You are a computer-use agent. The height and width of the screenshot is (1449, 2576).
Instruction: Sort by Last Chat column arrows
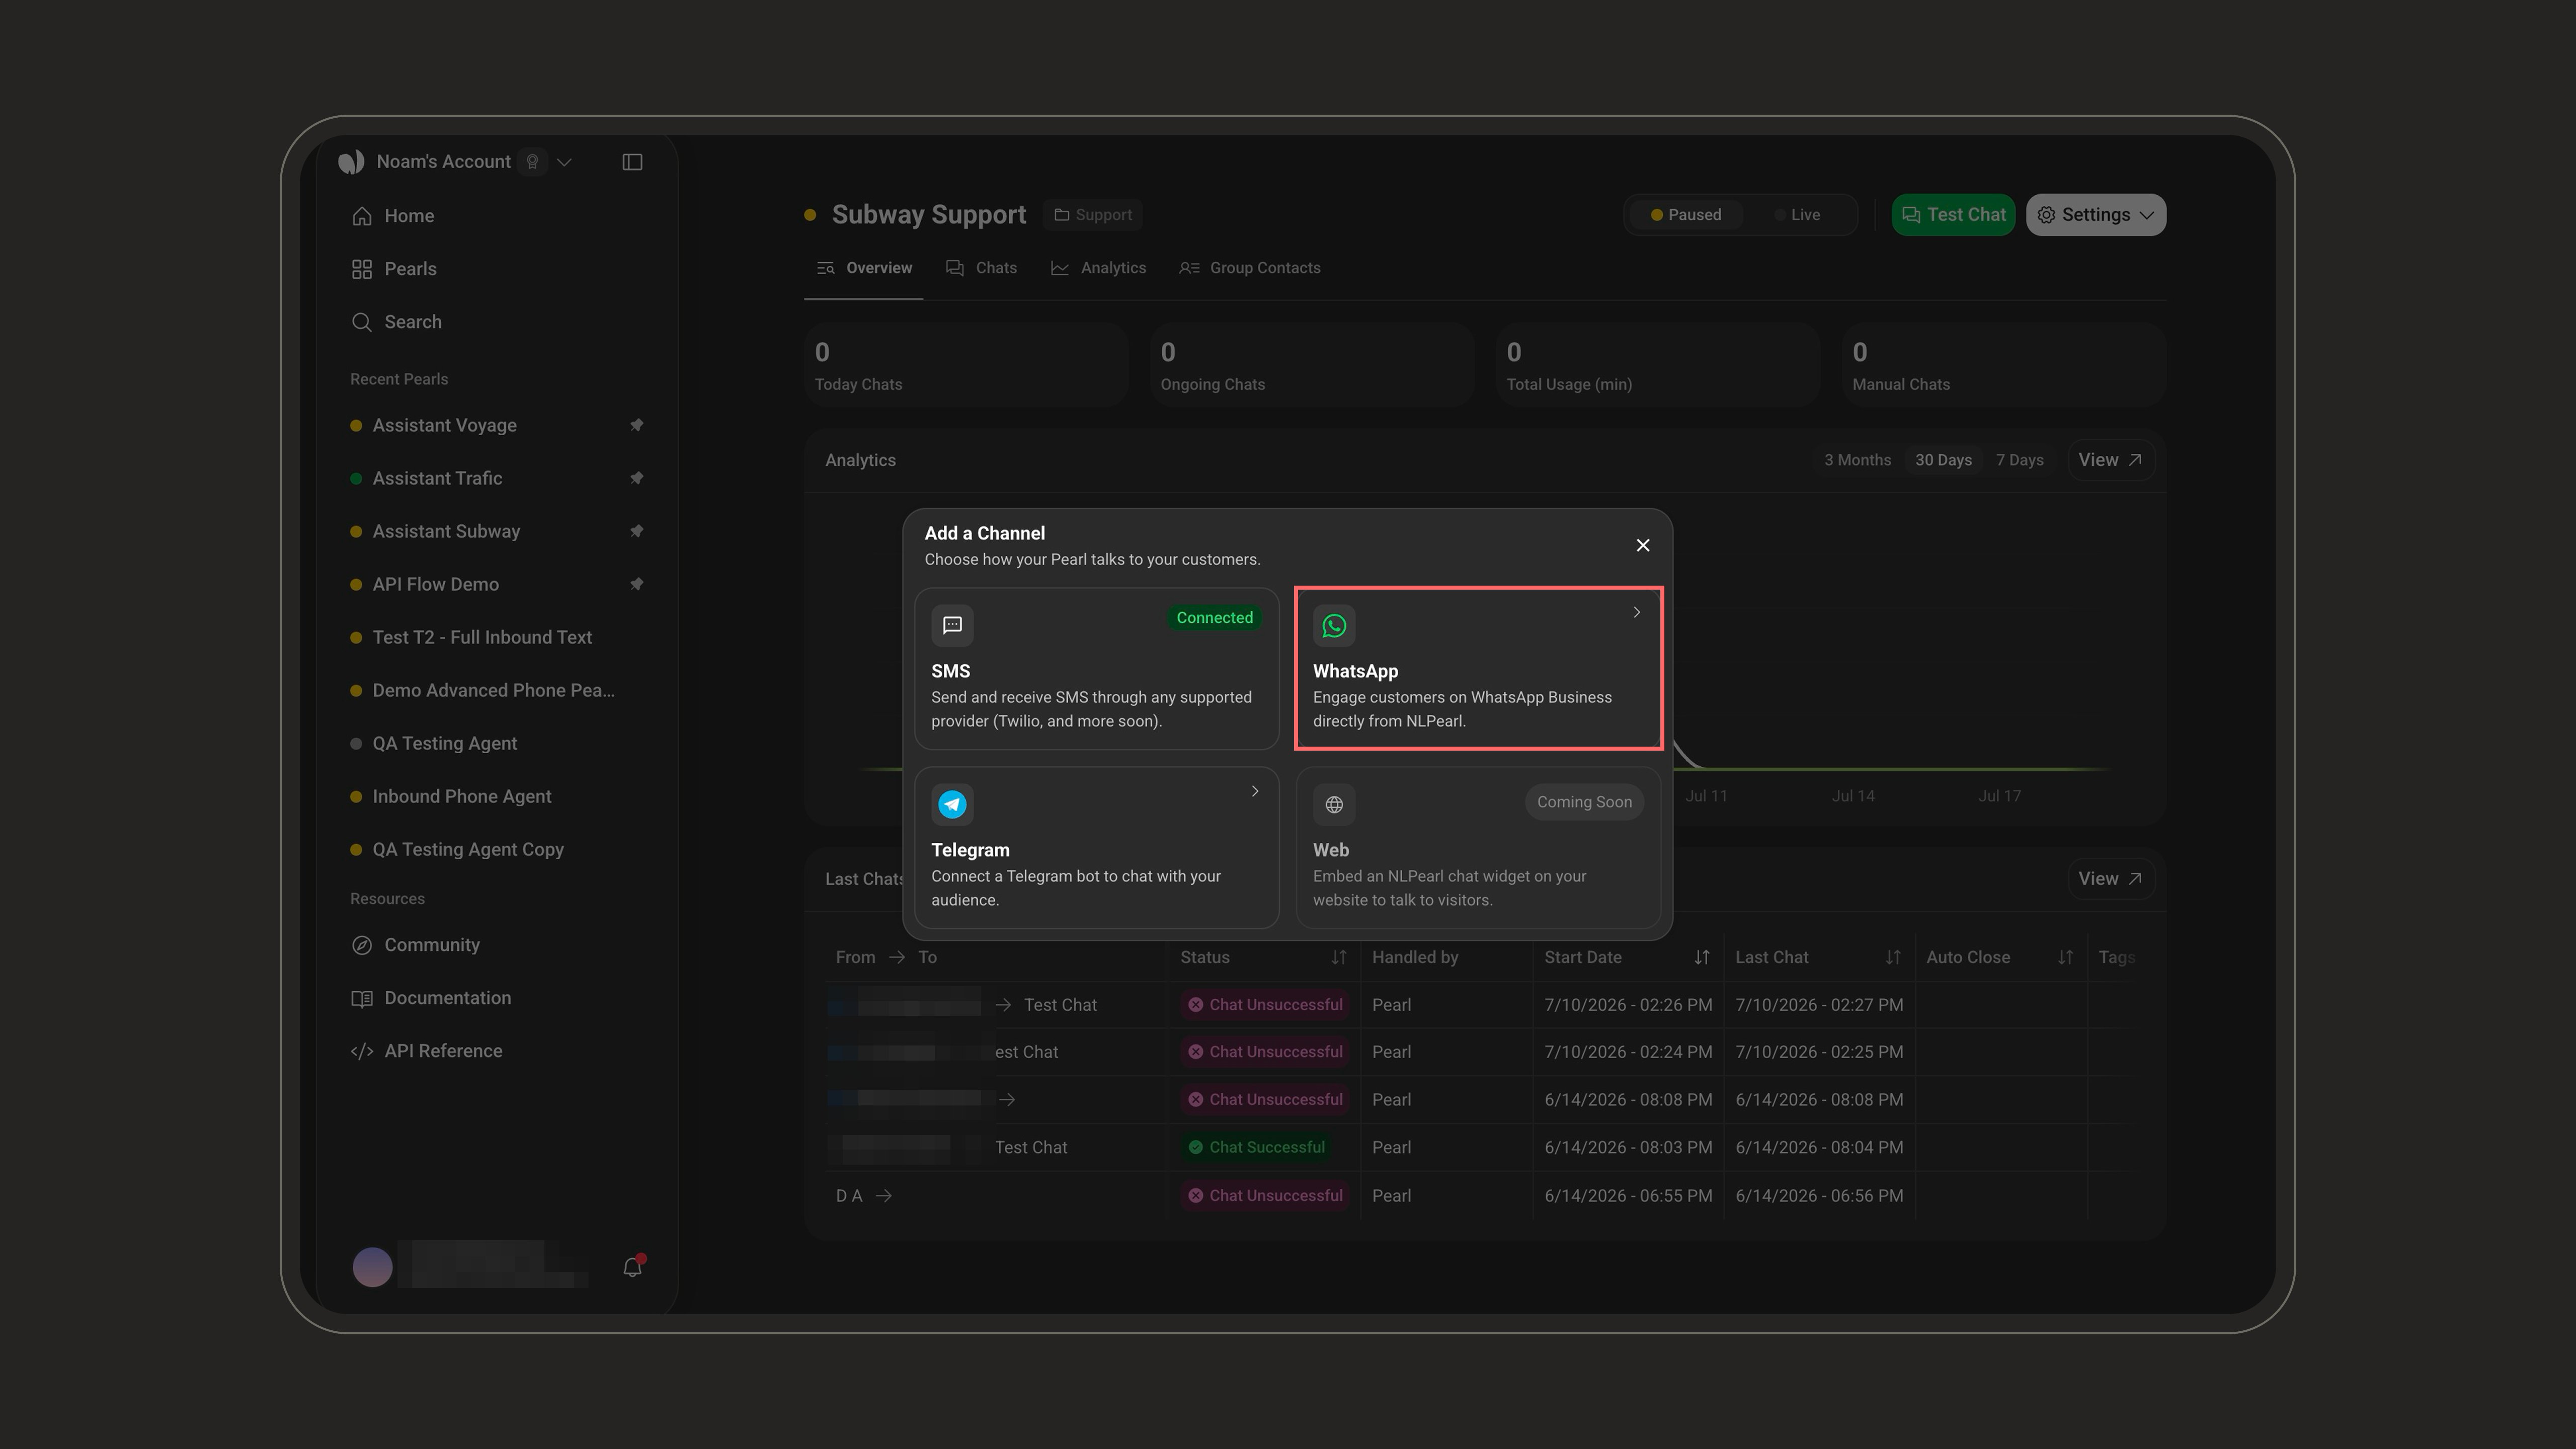(1893, 958)
